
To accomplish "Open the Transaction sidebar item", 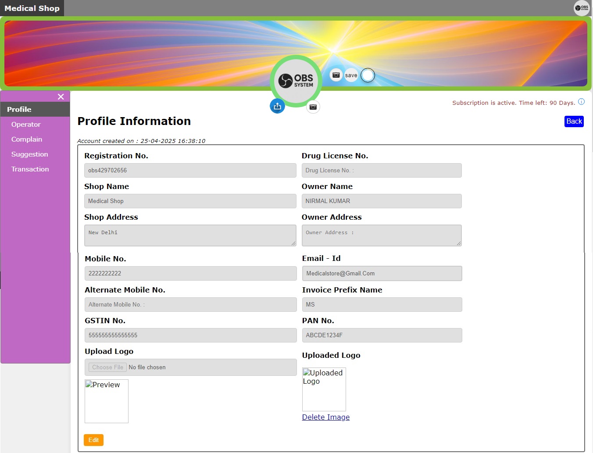I will tap(30, 169).
